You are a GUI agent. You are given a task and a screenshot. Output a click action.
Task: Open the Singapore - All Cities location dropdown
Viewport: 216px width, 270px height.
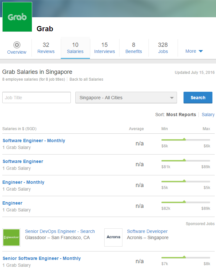126,98
